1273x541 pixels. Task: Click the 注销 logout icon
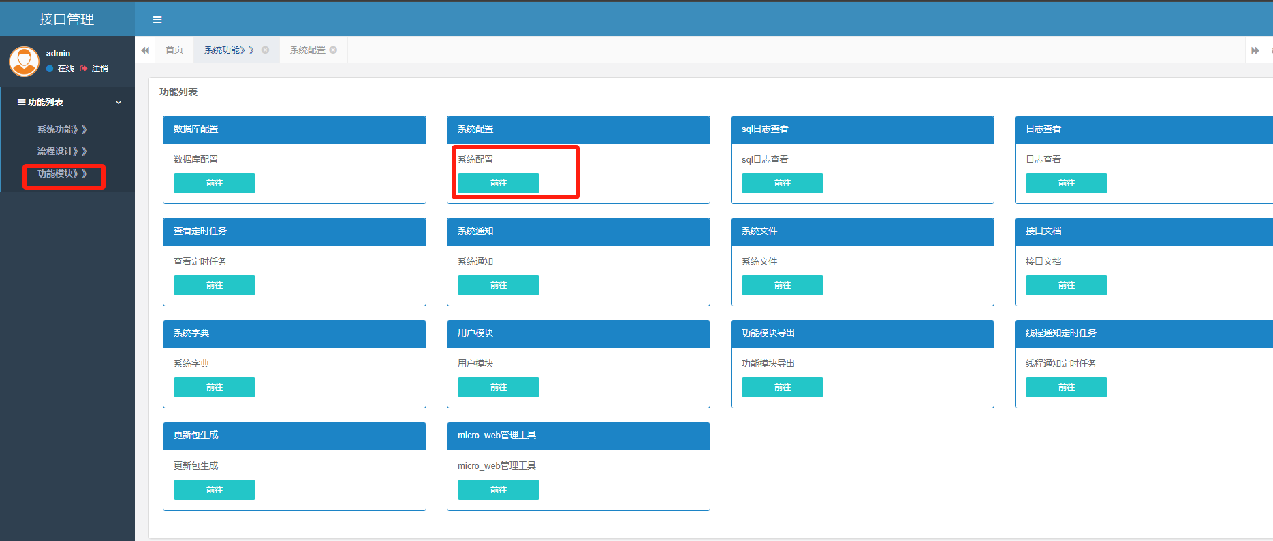[x=84, y=69]
